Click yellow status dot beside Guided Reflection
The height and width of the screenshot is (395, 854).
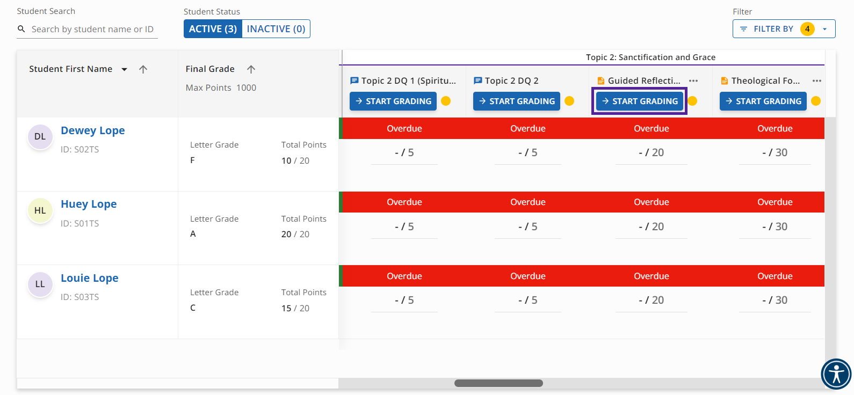(692, 101)
